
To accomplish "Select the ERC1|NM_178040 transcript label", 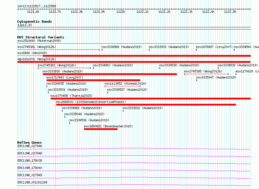I will (x=30, y=168).
